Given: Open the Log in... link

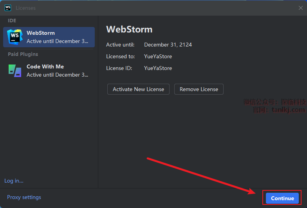Looking at the screenshot, I should click(x=14, y=181).
